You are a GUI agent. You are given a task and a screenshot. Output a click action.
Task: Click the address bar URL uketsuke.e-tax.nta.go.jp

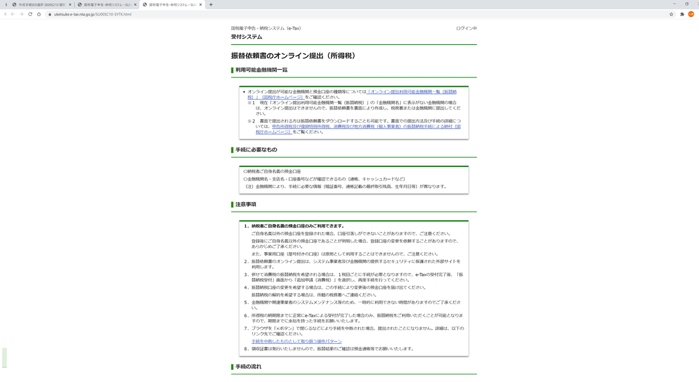click(x=93, y=14)
